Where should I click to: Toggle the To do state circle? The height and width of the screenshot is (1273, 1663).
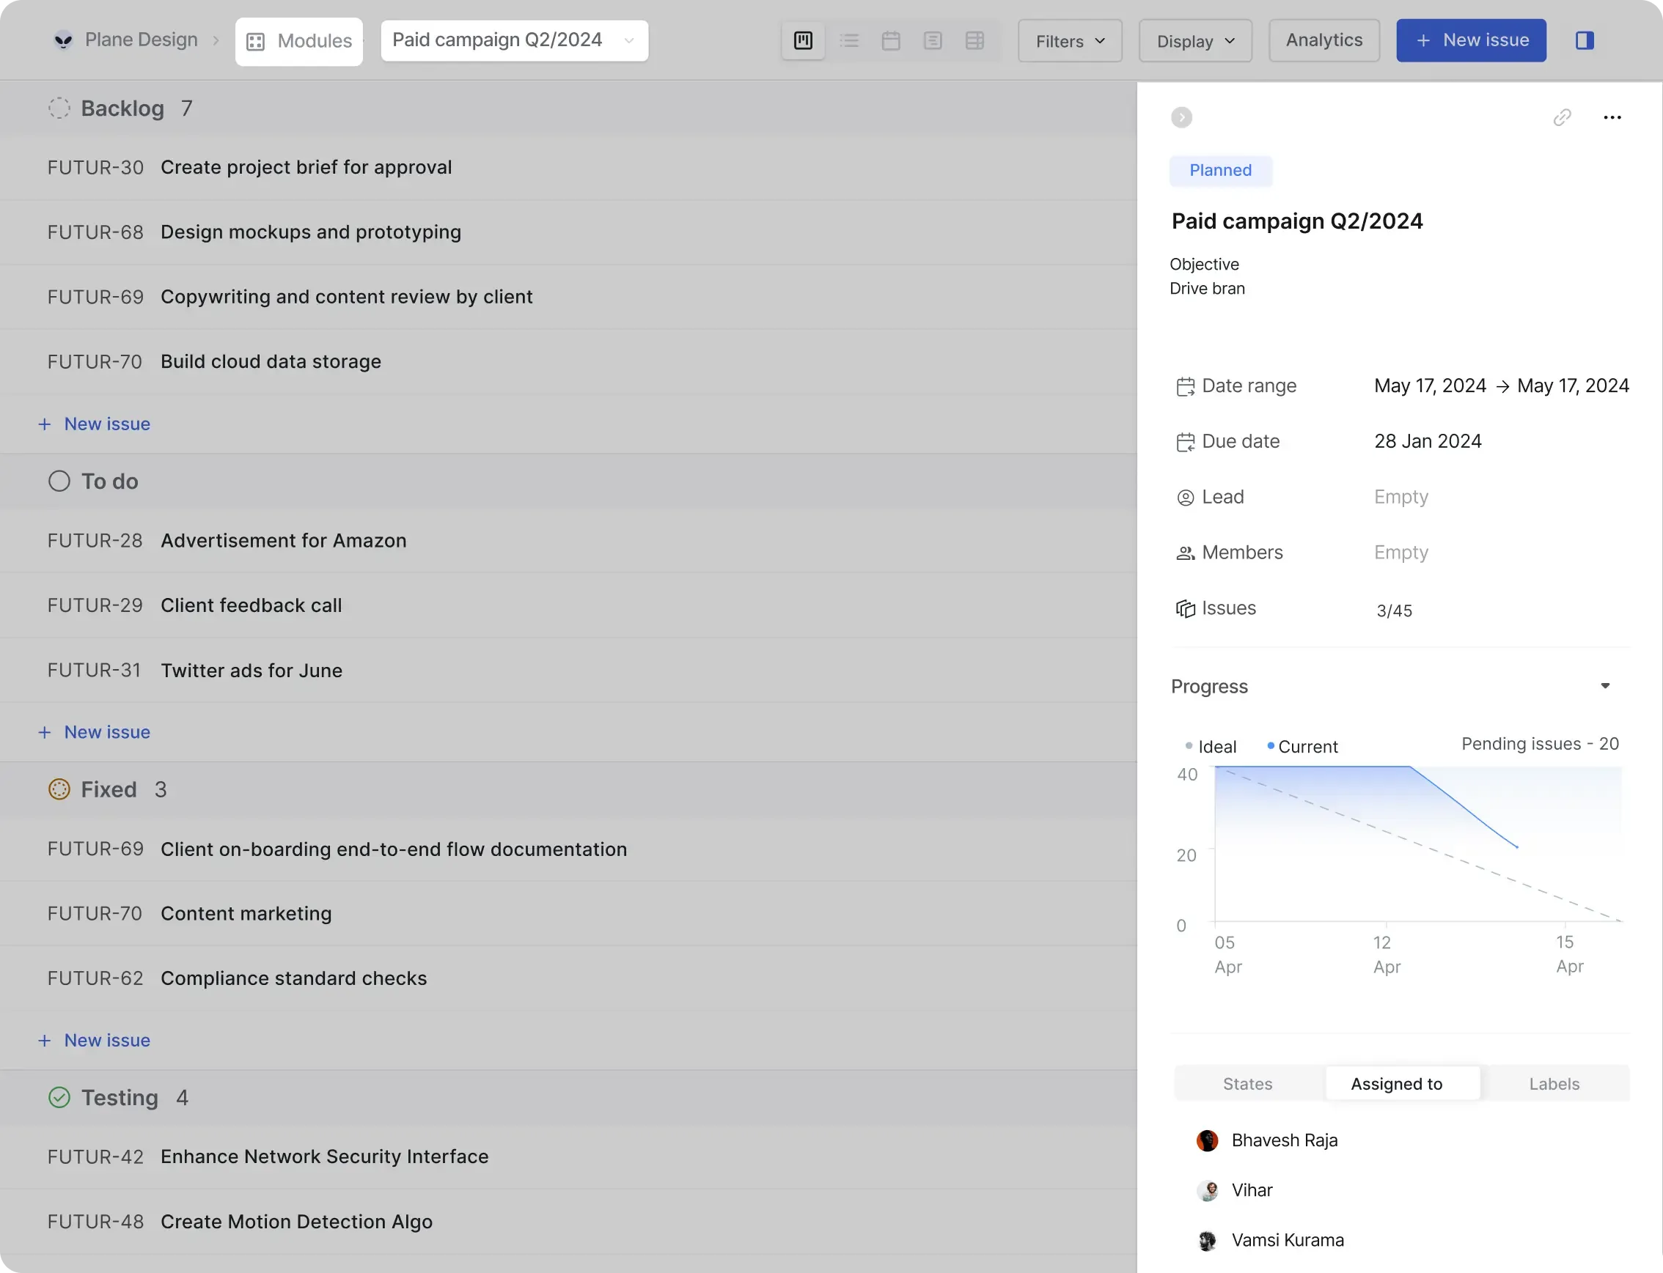pos(59,481)
